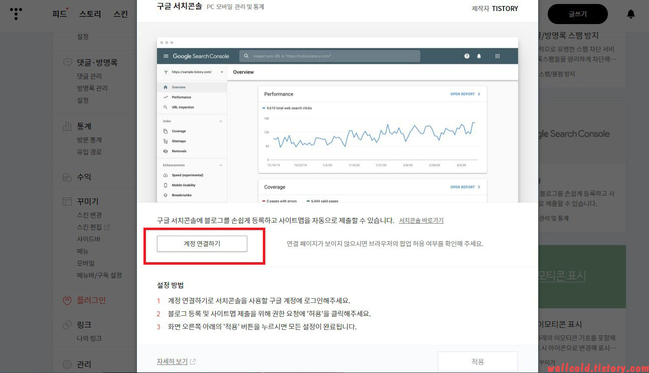Open the 수익 sidebar section

[84, 177]
